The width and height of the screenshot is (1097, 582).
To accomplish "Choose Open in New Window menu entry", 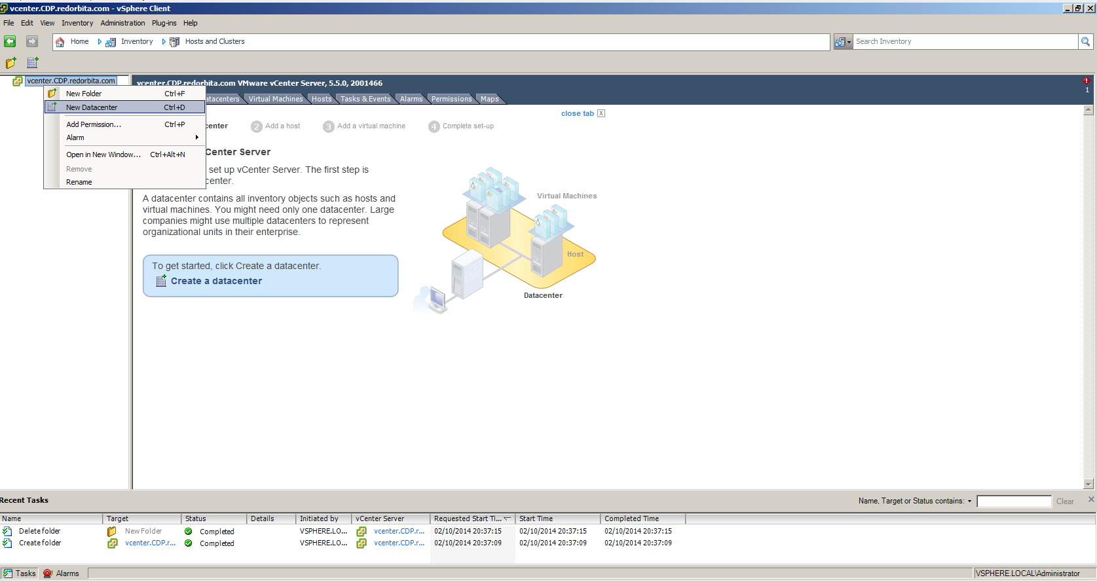I will [124, 155].
